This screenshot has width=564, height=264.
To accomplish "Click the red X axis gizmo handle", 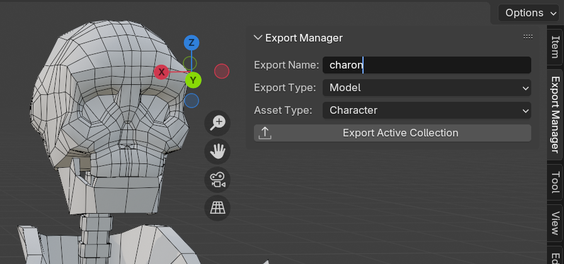I will [x=161, y=72].
